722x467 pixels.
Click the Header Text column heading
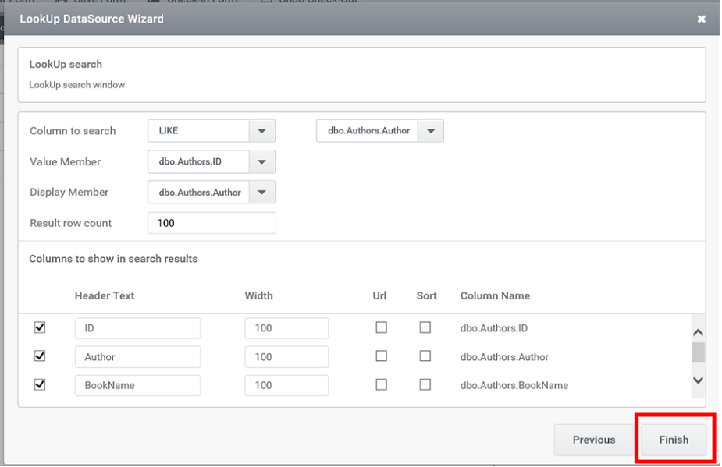pyautogui.click(x=105, y=295)
